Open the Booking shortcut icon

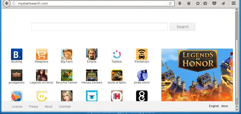pyautogui.click(x=17, y=54)
